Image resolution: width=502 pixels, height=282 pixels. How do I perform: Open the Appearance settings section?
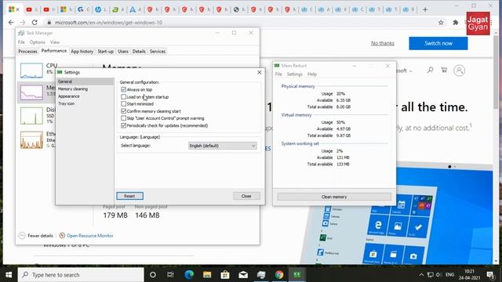click(69, 96)
